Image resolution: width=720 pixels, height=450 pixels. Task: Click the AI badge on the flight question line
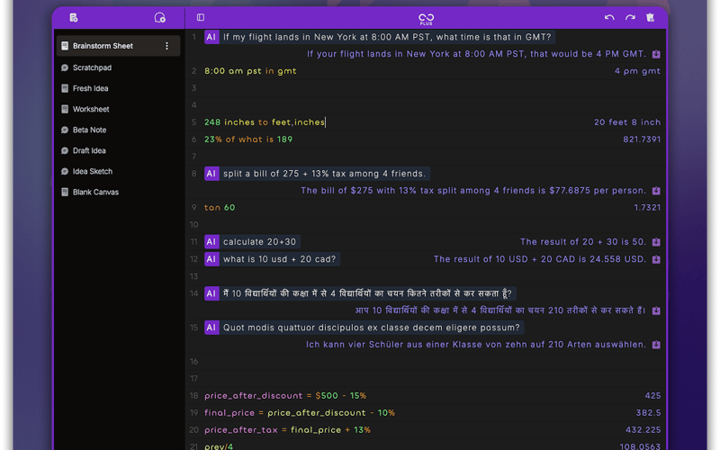211,37
